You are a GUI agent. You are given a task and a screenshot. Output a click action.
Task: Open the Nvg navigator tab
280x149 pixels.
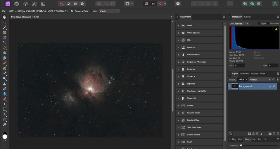[234, 139]
